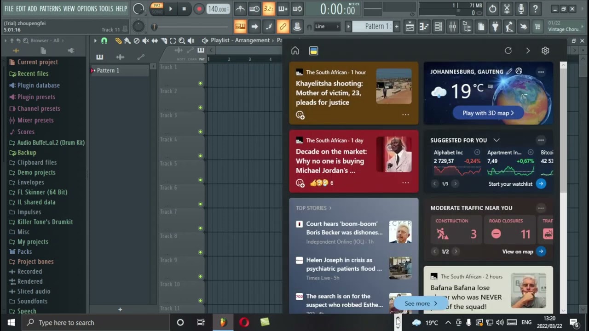Toggle the metronome button
The width and height of the screenshot is (589, 331).
tap(240, 9)
